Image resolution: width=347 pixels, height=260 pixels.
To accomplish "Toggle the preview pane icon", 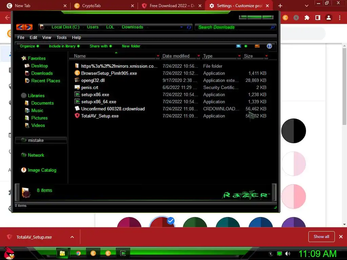I will [257, 46].
